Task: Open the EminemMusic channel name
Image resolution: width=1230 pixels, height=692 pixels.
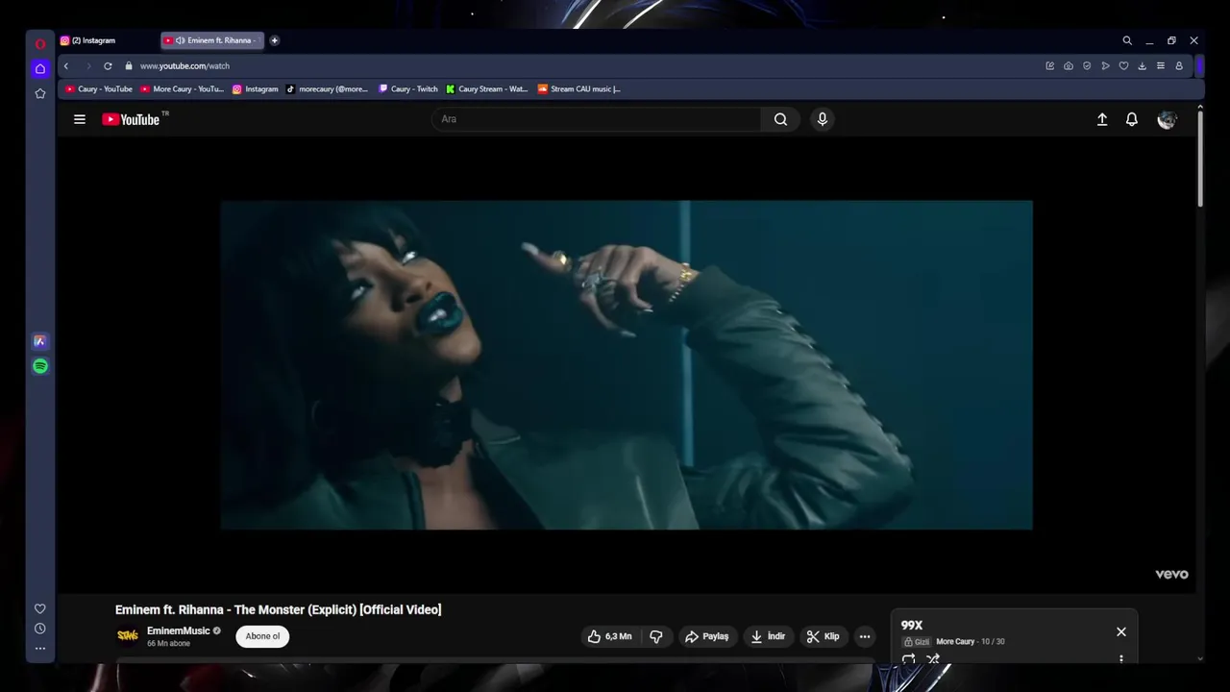Action: pyautogui.click(x=178, y=630)
